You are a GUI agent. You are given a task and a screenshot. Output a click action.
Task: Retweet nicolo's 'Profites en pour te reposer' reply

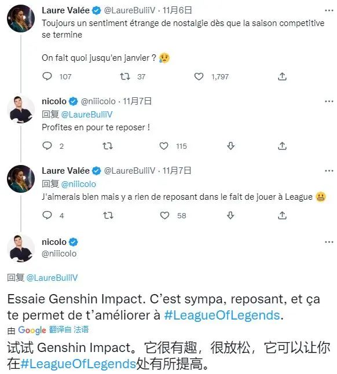click(x=108, y=146)
